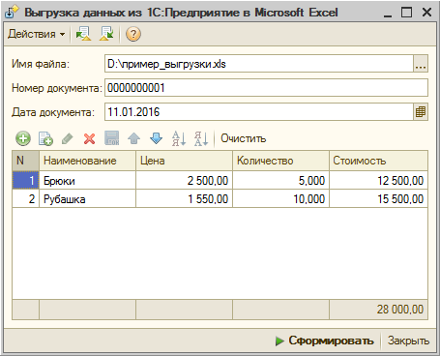The image size is (440, 356).
Task: Click the Цена column header
Action: [184, 161]
